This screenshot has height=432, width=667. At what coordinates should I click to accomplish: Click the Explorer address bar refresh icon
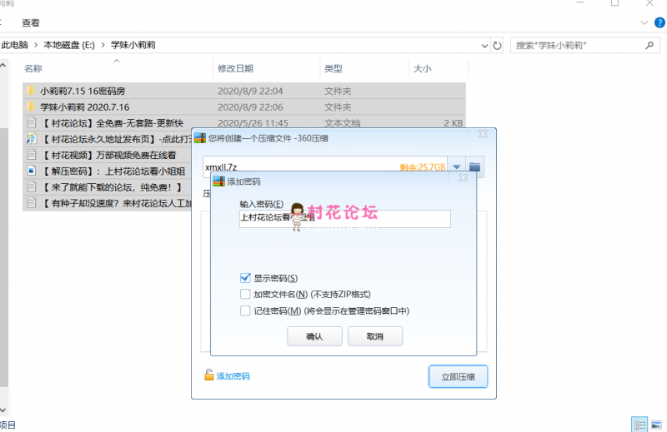(497, 45)
